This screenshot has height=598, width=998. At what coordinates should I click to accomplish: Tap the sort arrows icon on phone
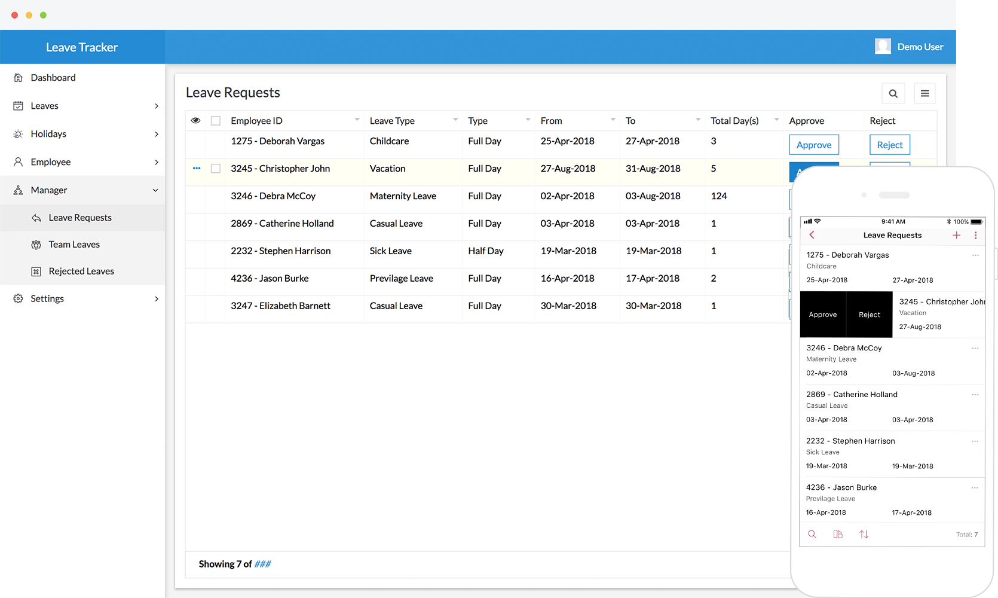(x=864, y=534)
